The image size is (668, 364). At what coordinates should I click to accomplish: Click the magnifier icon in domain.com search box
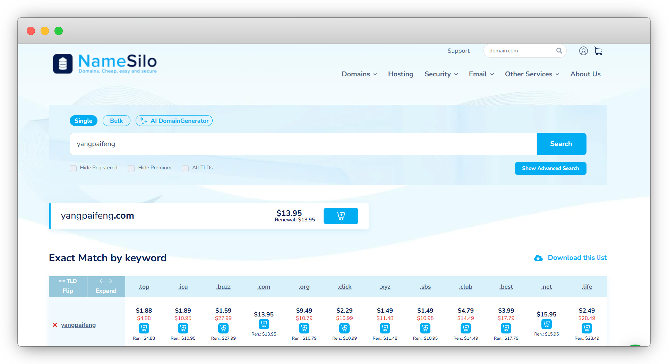point(559,51)
